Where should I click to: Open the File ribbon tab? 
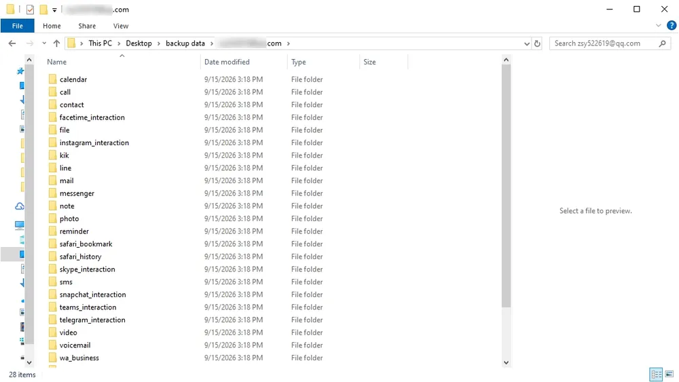(x=18, y=26)
